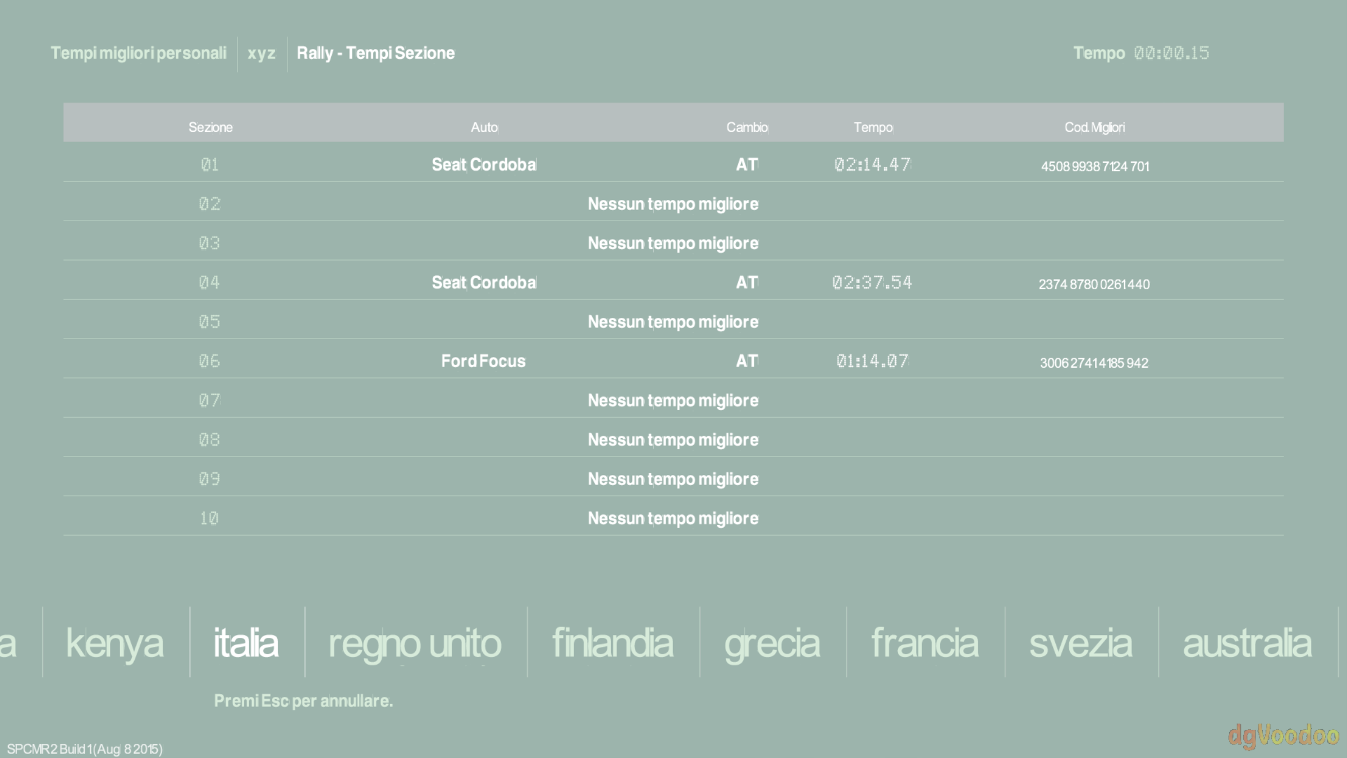
Task: Select section 01 Seat Cordoba row
Action: (484, 165)
